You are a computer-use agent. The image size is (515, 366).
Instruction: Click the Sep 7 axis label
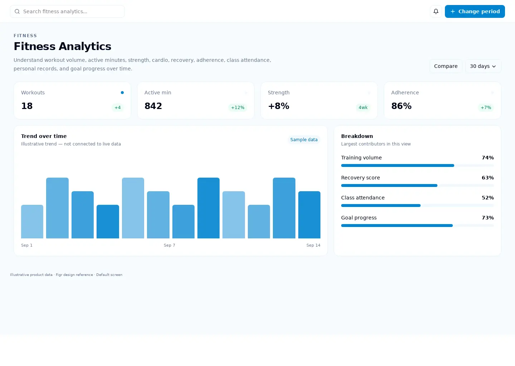[x=170, y=245]
